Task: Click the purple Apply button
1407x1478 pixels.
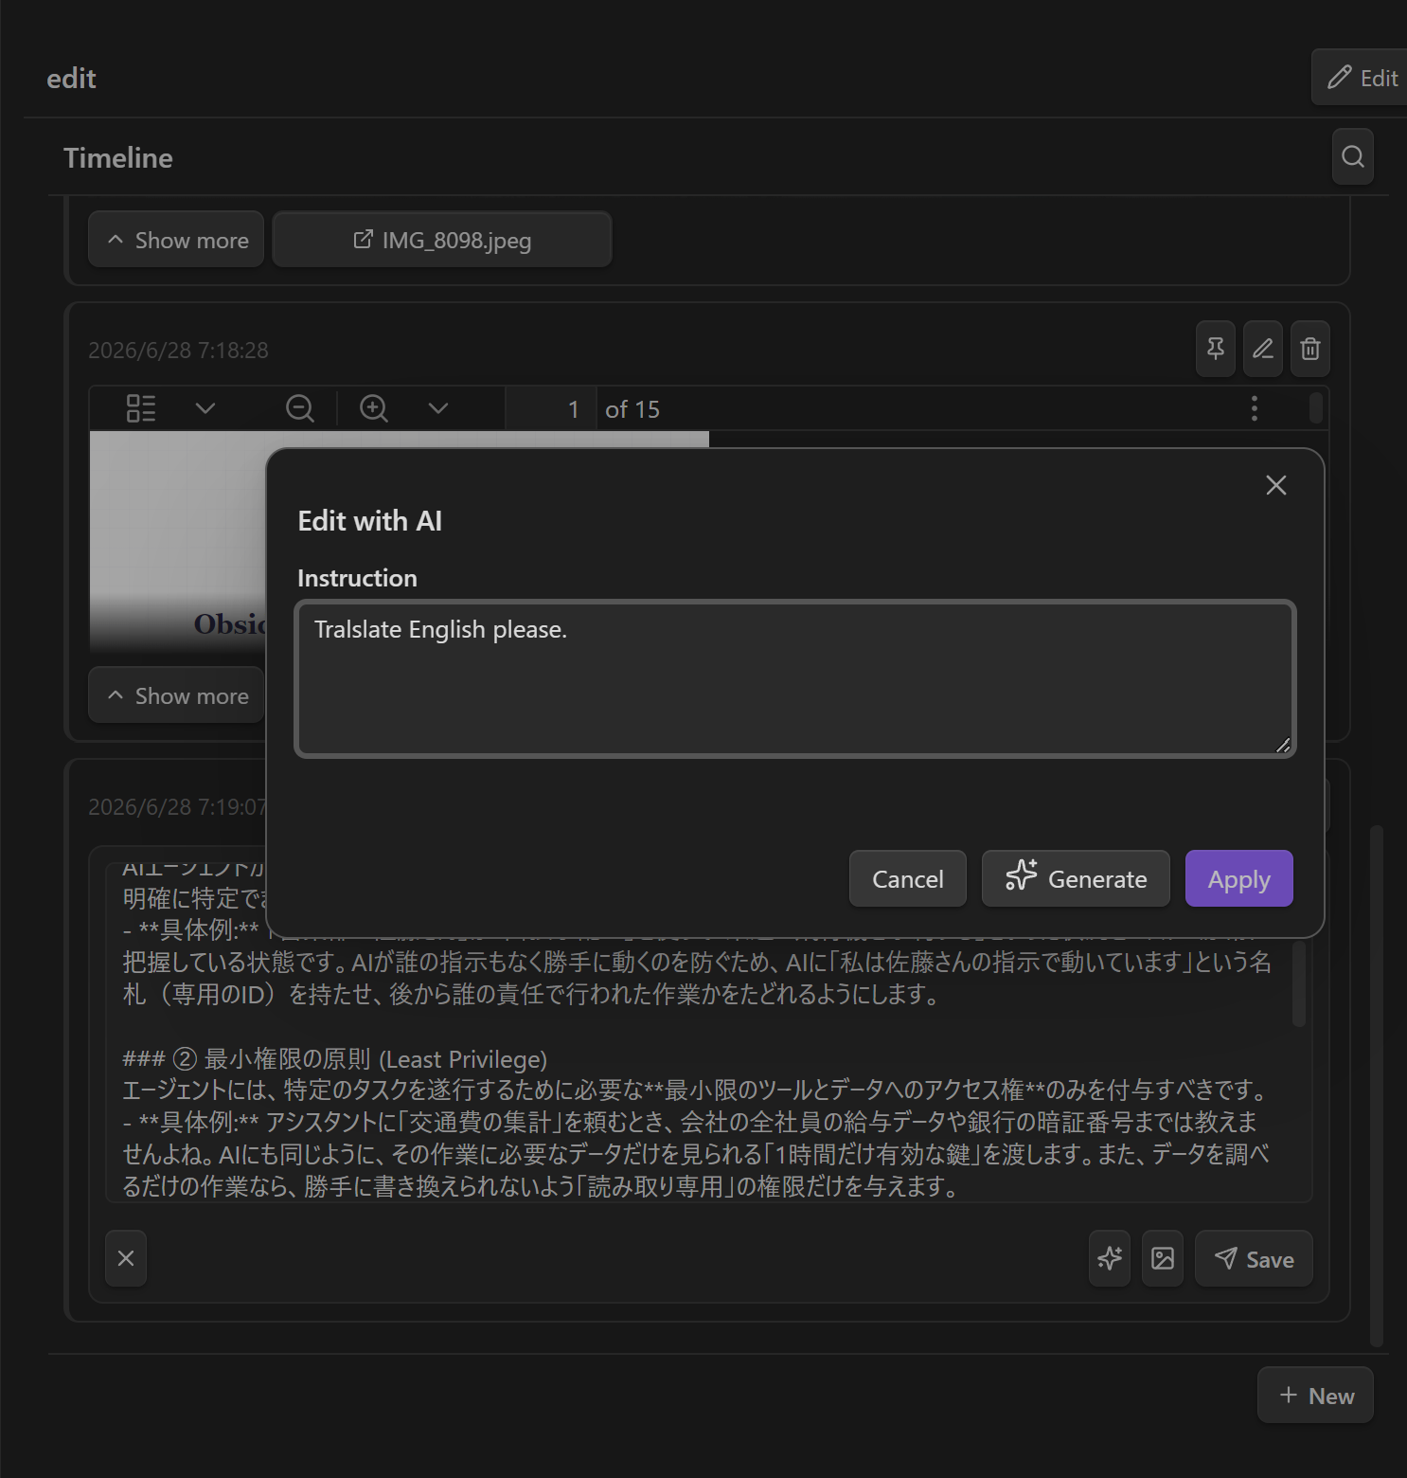Action: tap(1239, 878)
